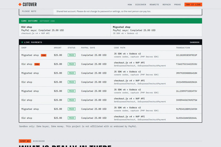Select transaction ID starting with 3MX
This screenshot has width=221, height=147.
186,73
